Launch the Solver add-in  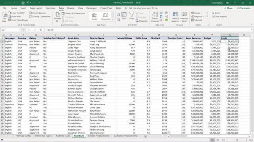pyautogui.click(x=216, y=13)
